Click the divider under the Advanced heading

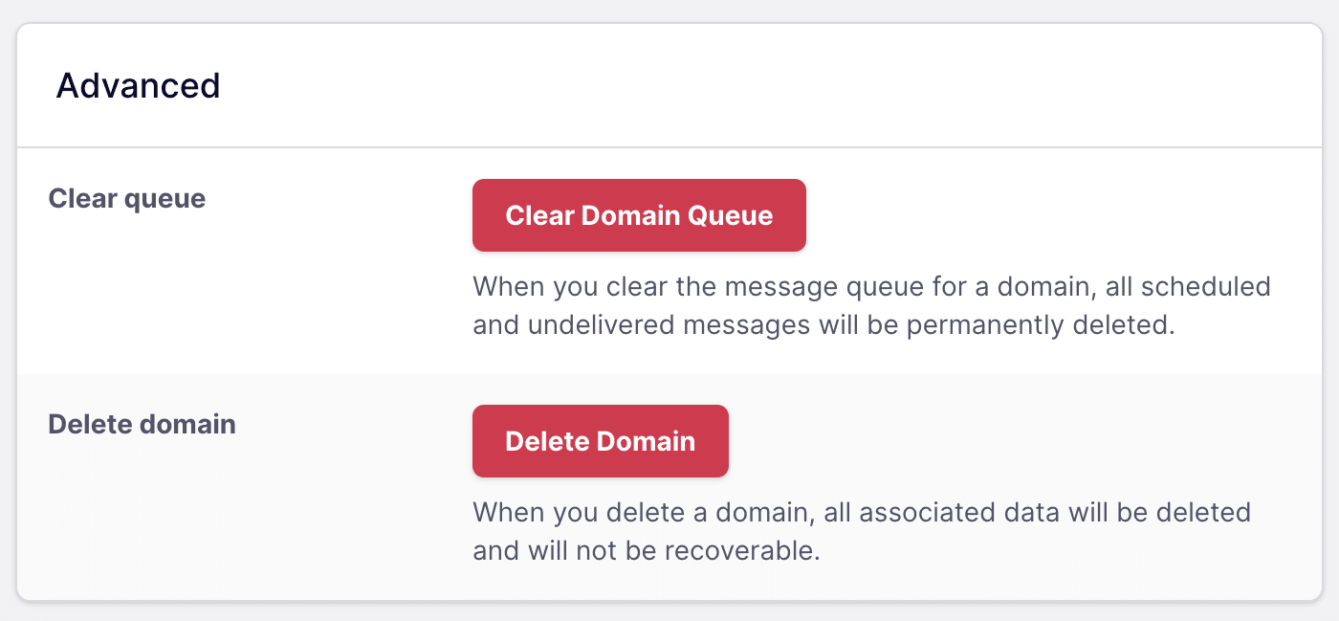669,145
